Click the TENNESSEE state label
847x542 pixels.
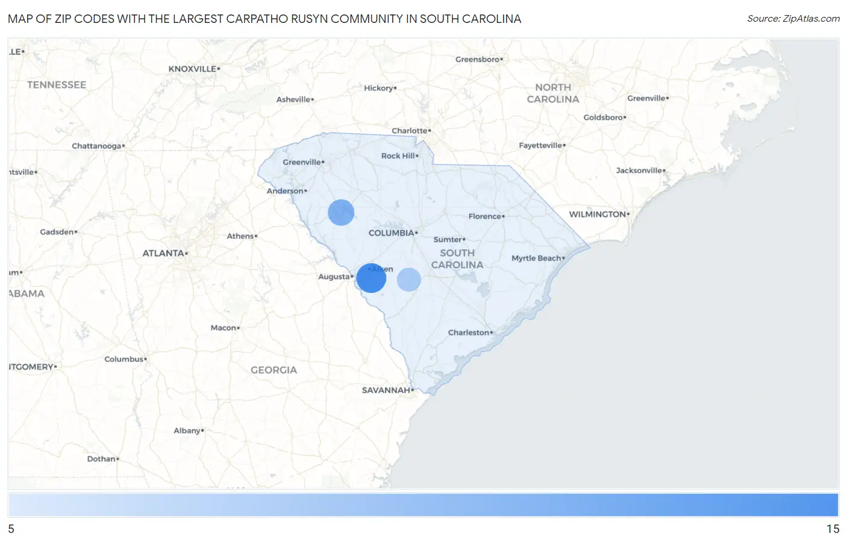tap(57, 85)
